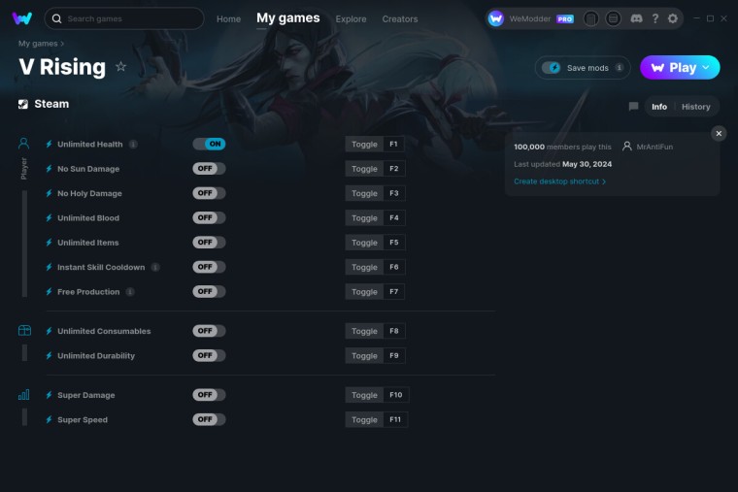Go to the Explore tab
The height and width of the screenshot is (492, 738).
[351, 18]
